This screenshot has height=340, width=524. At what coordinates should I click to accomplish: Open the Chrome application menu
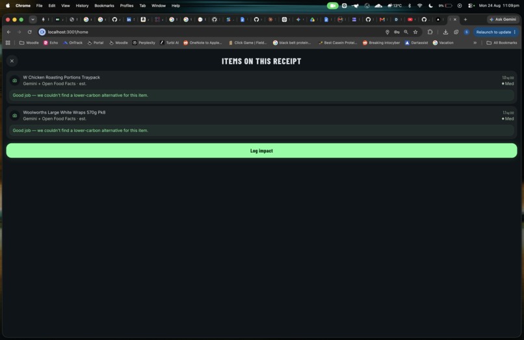pyautogui.click(x=23, y=6)
